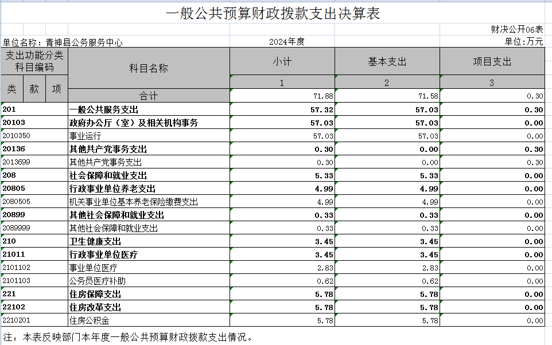Image resolution: width=552 pixels, height=345 pixels.
Task: Select the 财决公开06表 label cell
Action: pyautogui.click(x=516, y=29)
